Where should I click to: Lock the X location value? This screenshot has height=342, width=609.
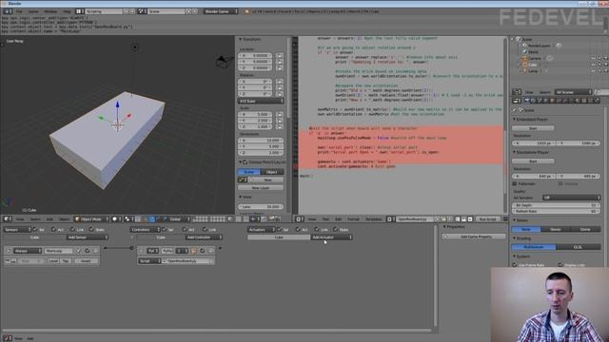(x=279, y=55)
